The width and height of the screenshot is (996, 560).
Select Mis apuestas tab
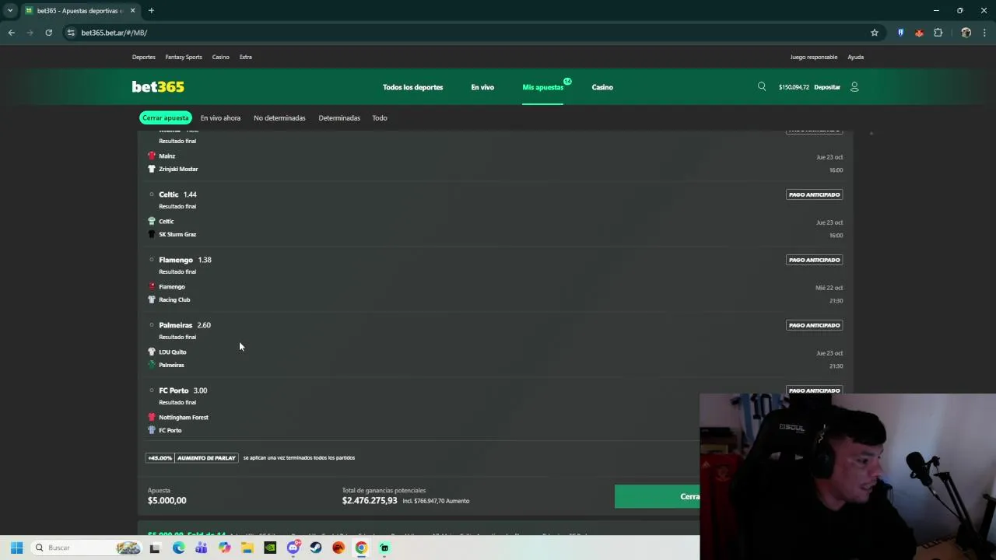tap(543, 87)
